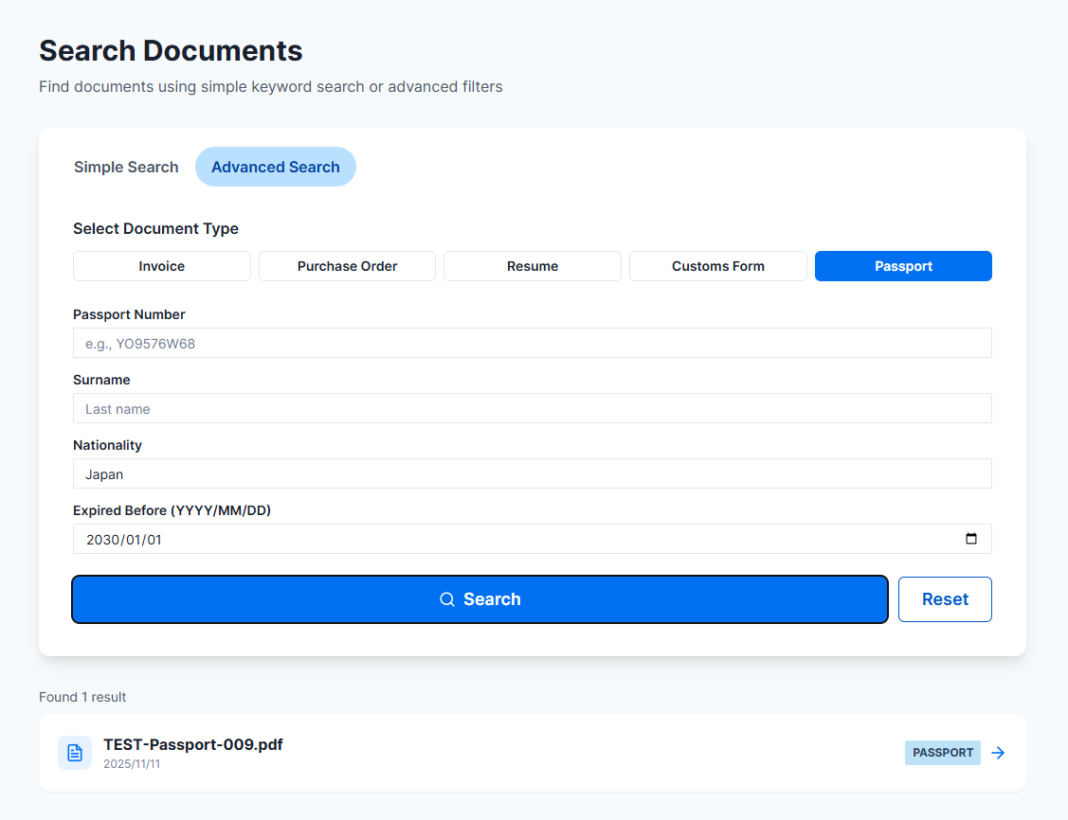Open the TEST-Passport-009.pdf result

533,753
